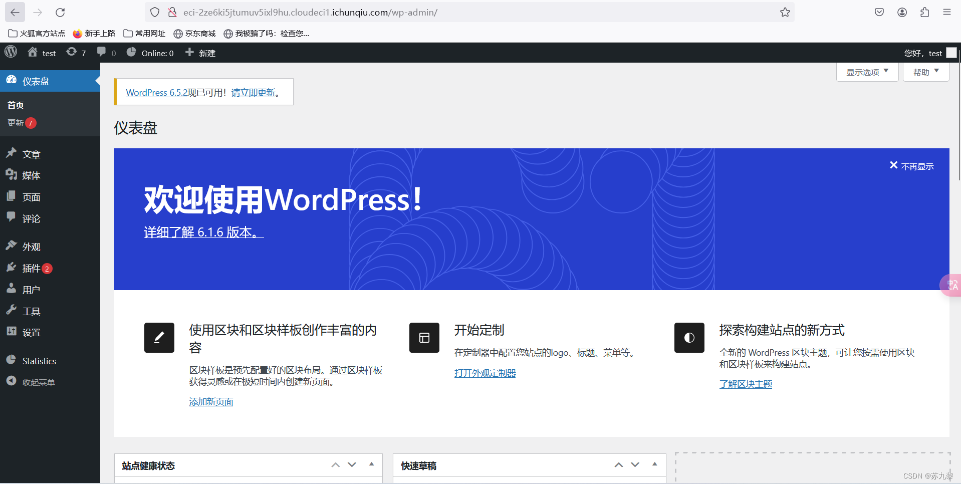The height and width of the screenshot is (484, 961).
Task: Open the 文章 posts menu
Action: pyautogui.click(x=50, y=154)
